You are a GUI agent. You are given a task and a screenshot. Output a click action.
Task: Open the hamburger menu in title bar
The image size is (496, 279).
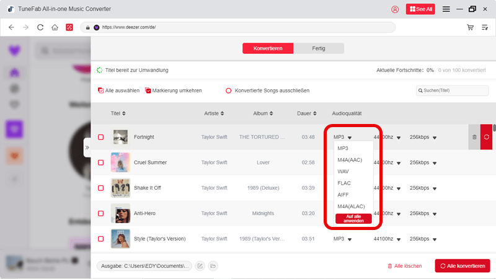click(x=446, y=9)
